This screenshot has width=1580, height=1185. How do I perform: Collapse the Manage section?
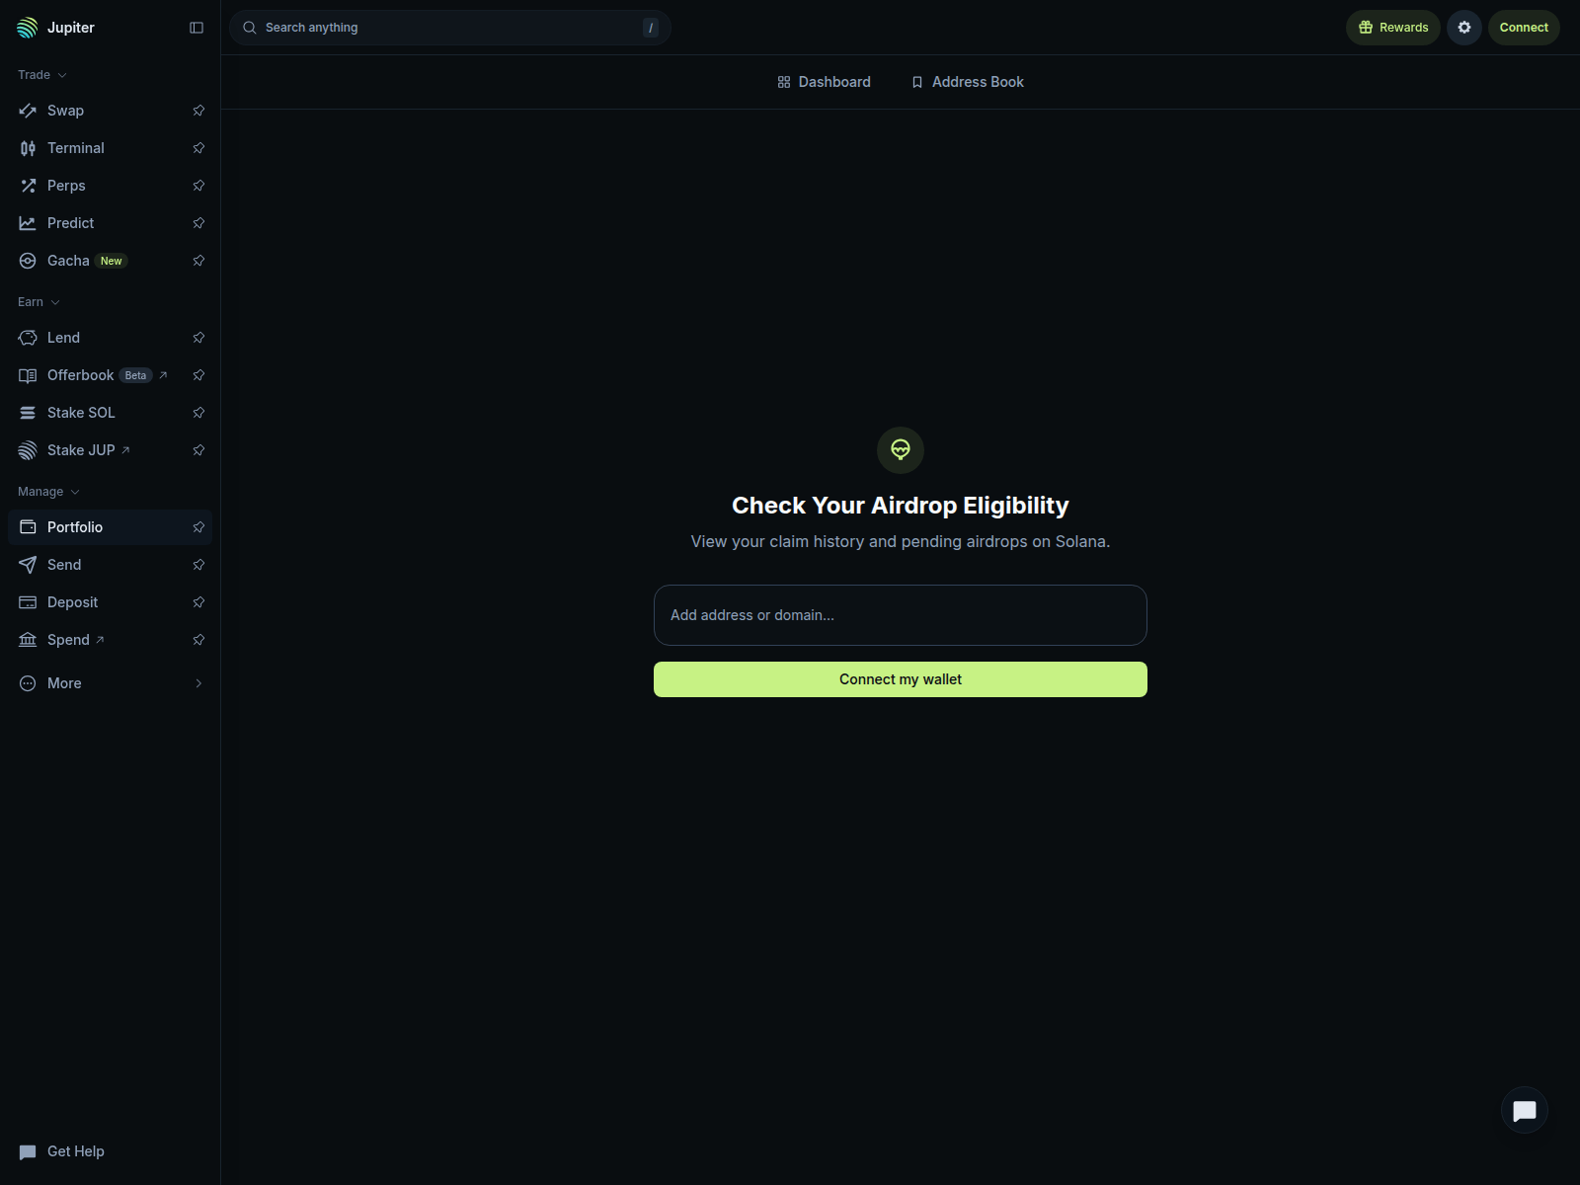[48, 492]
